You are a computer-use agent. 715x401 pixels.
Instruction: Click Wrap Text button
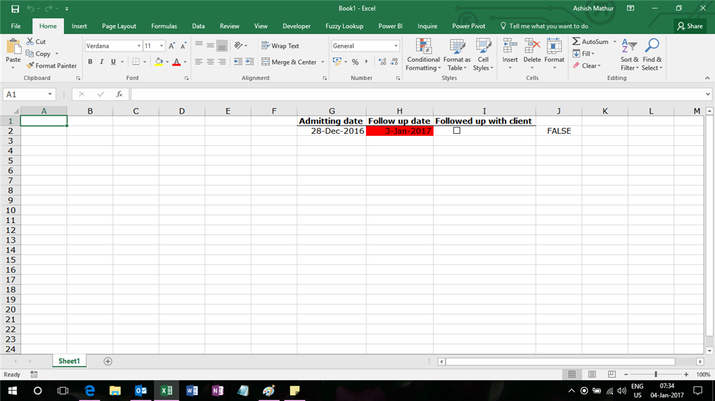click(x=281, y=45)
